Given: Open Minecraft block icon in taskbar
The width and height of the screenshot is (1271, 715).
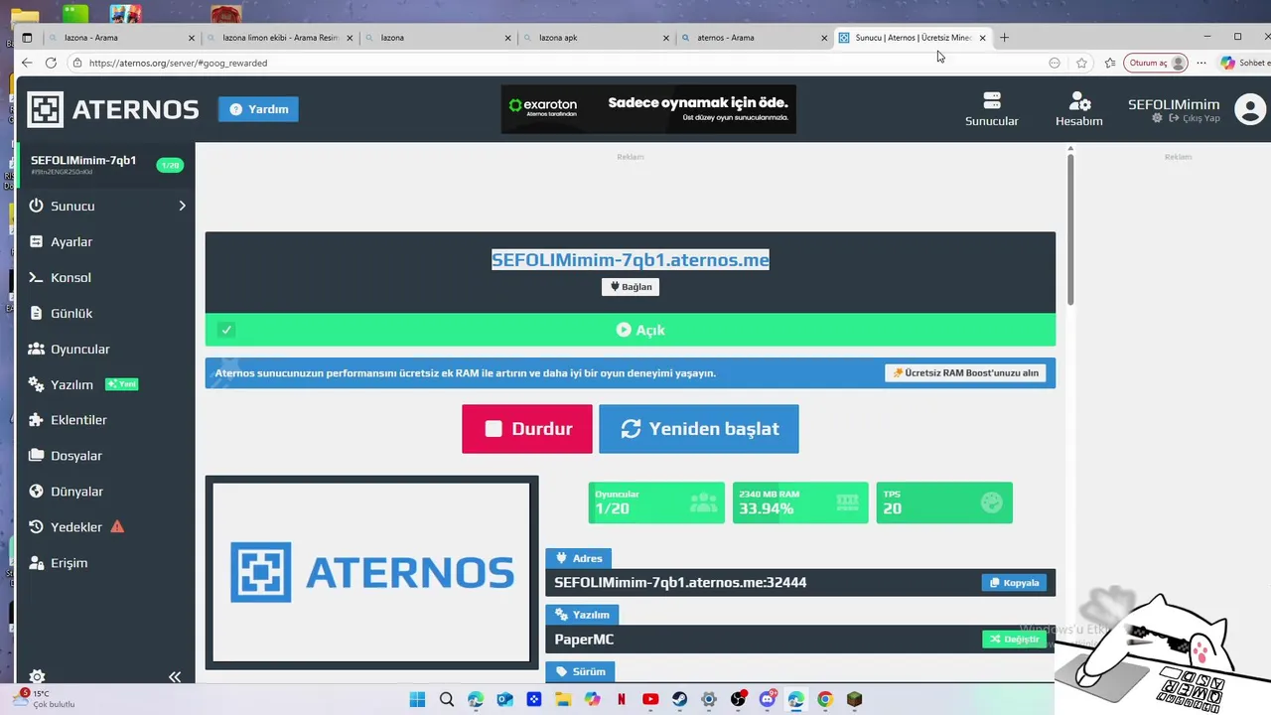Looking at the screenshot, I should pos(854,699).
